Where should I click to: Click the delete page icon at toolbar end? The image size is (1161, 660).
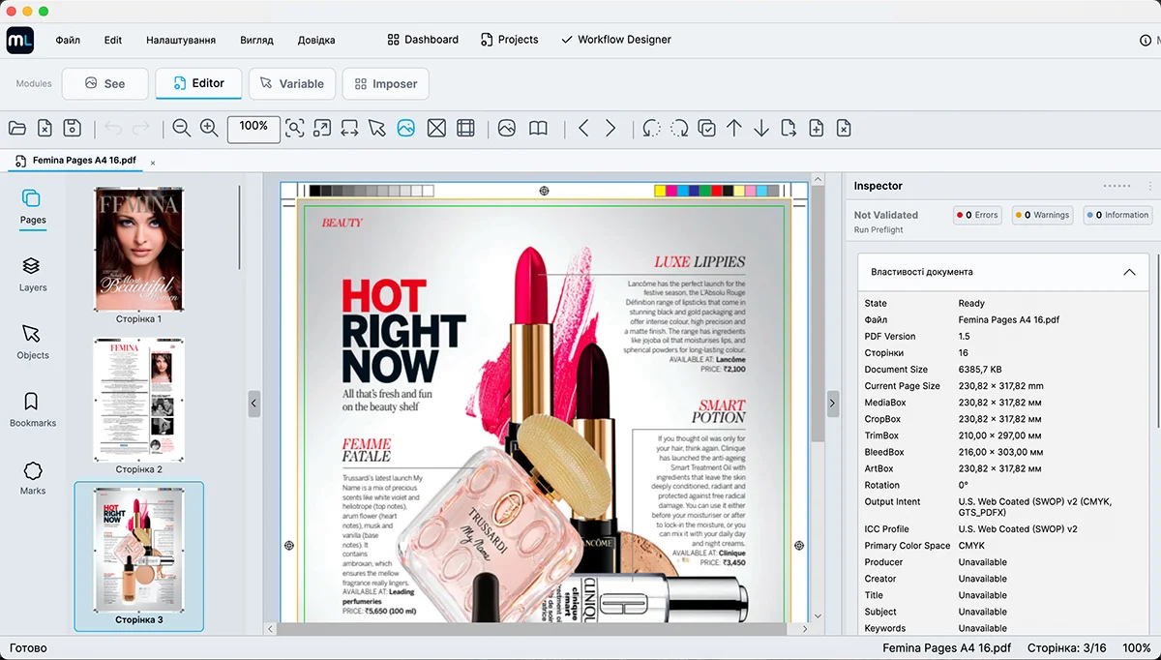844,128
